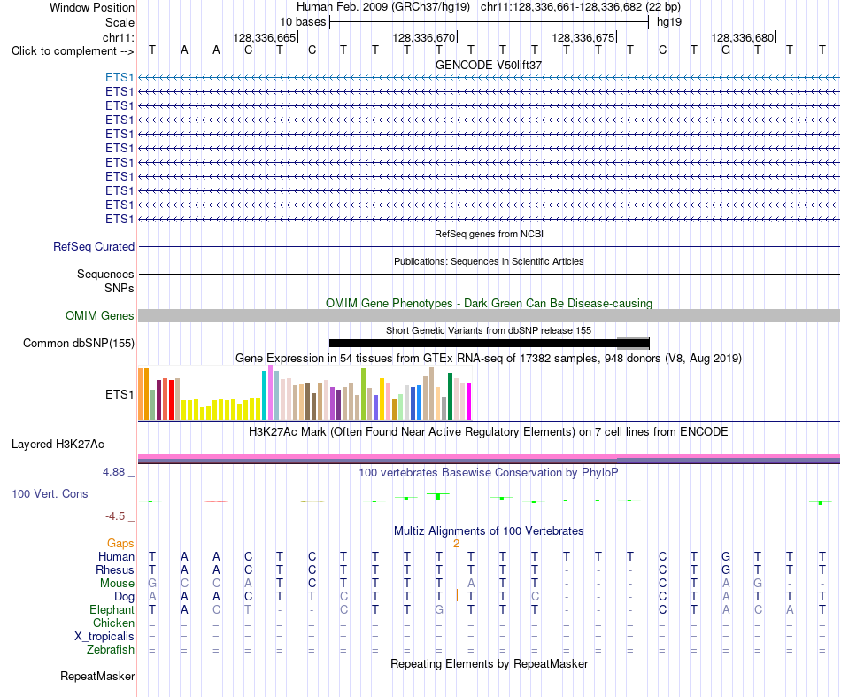Click the dark green bar in GTEx chart

click(x=450, y=396)
